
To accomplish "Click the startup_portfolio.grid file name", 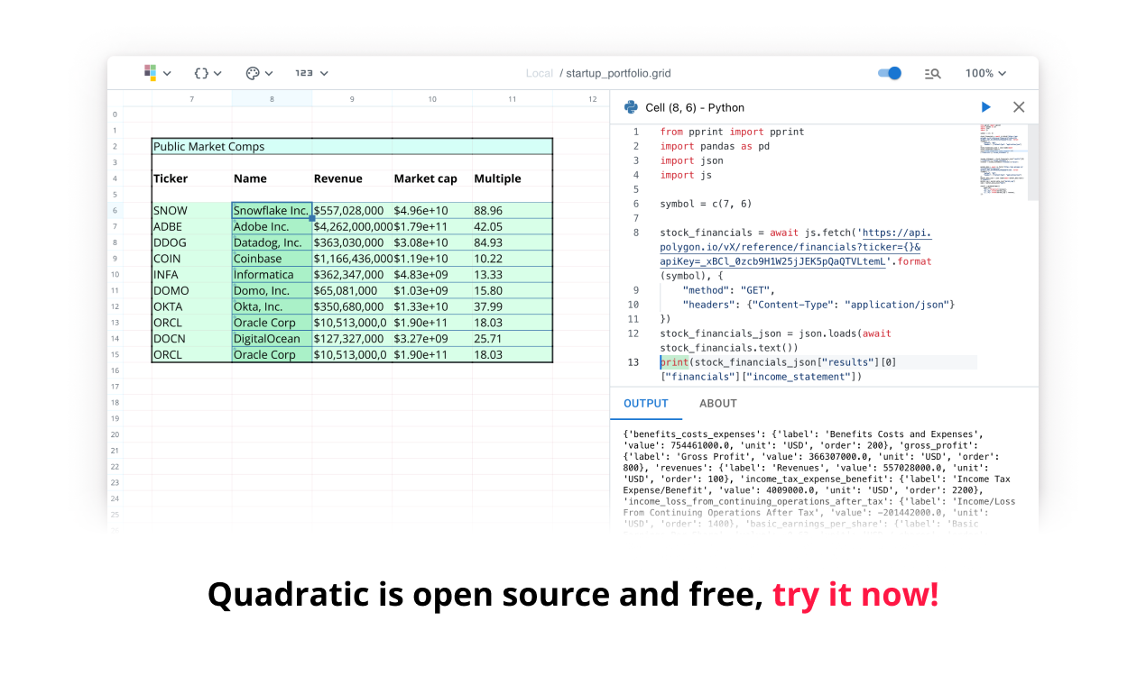I will coord(619,74).
